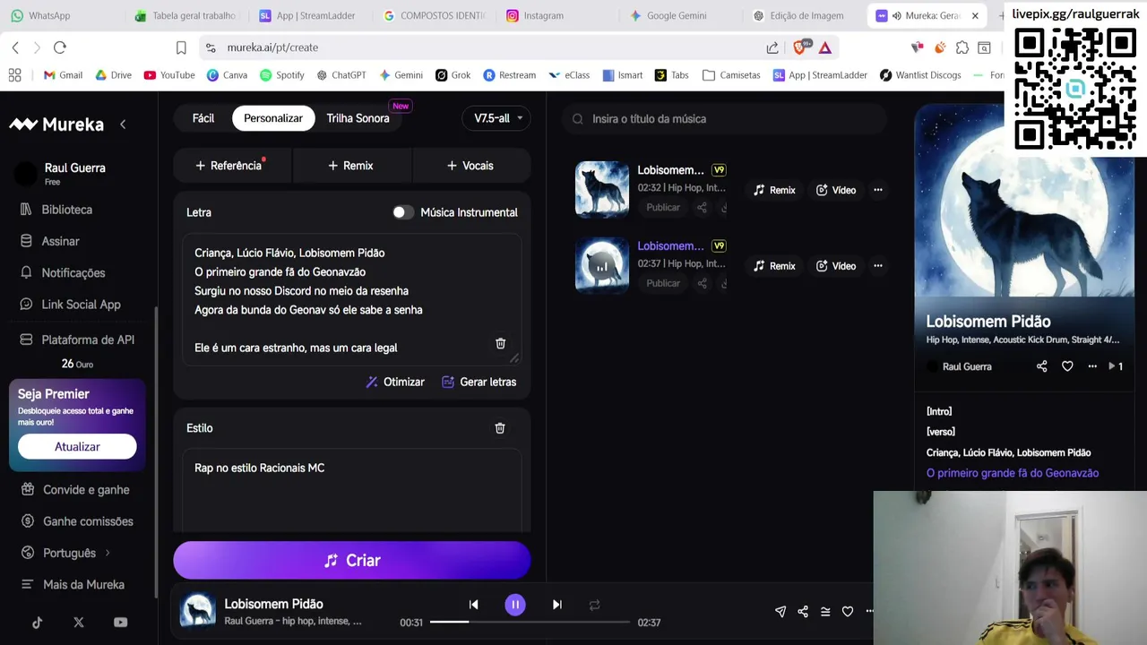
Task: Open more options in detail panel
Action: [x=1092, y=366]
